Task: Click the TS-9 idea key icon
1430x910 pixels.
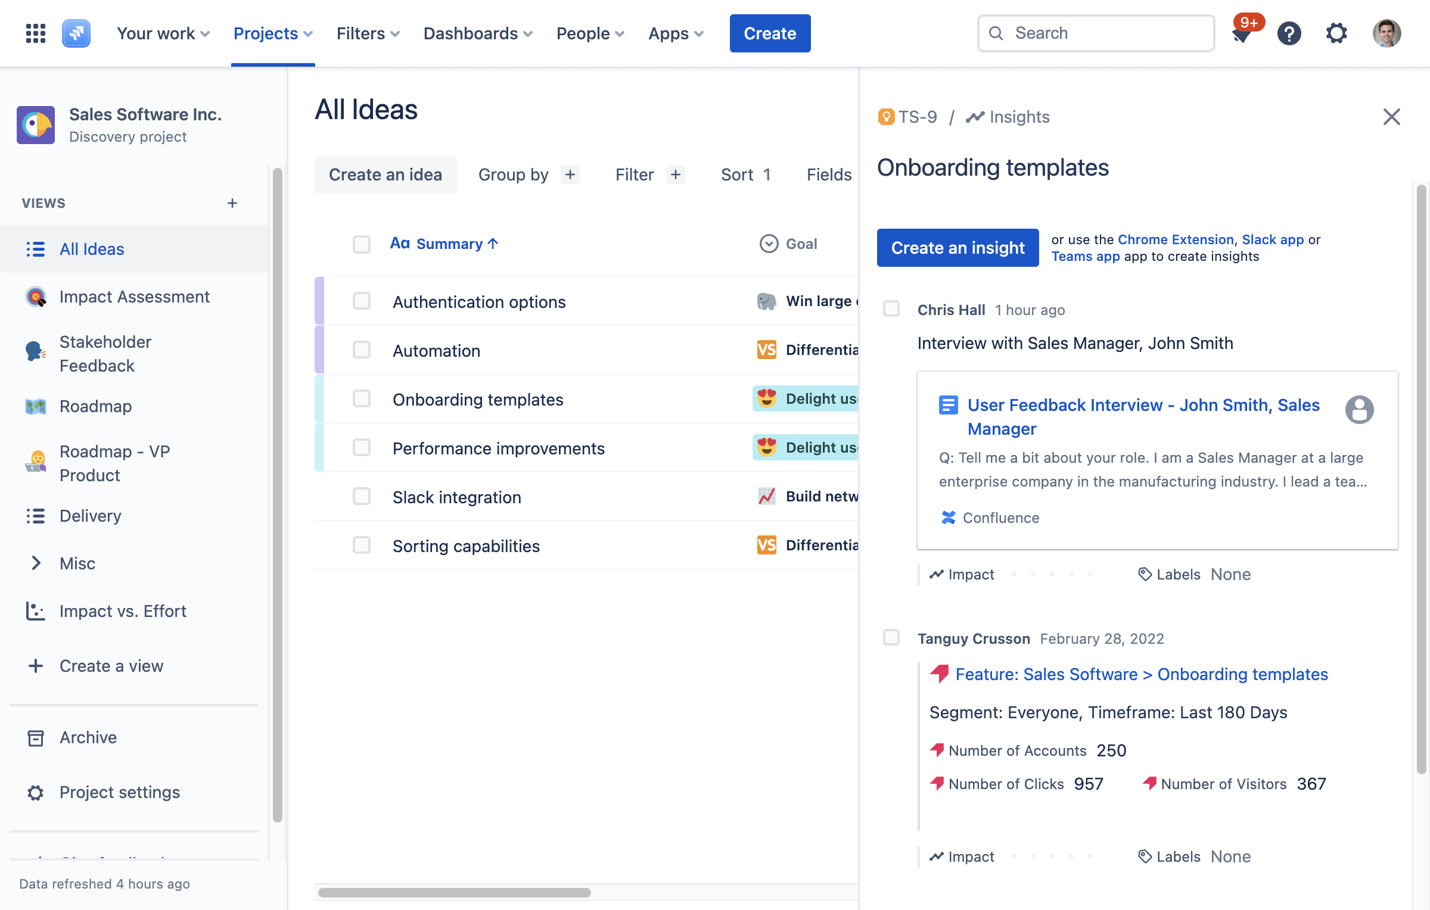Action: (886, 117)
